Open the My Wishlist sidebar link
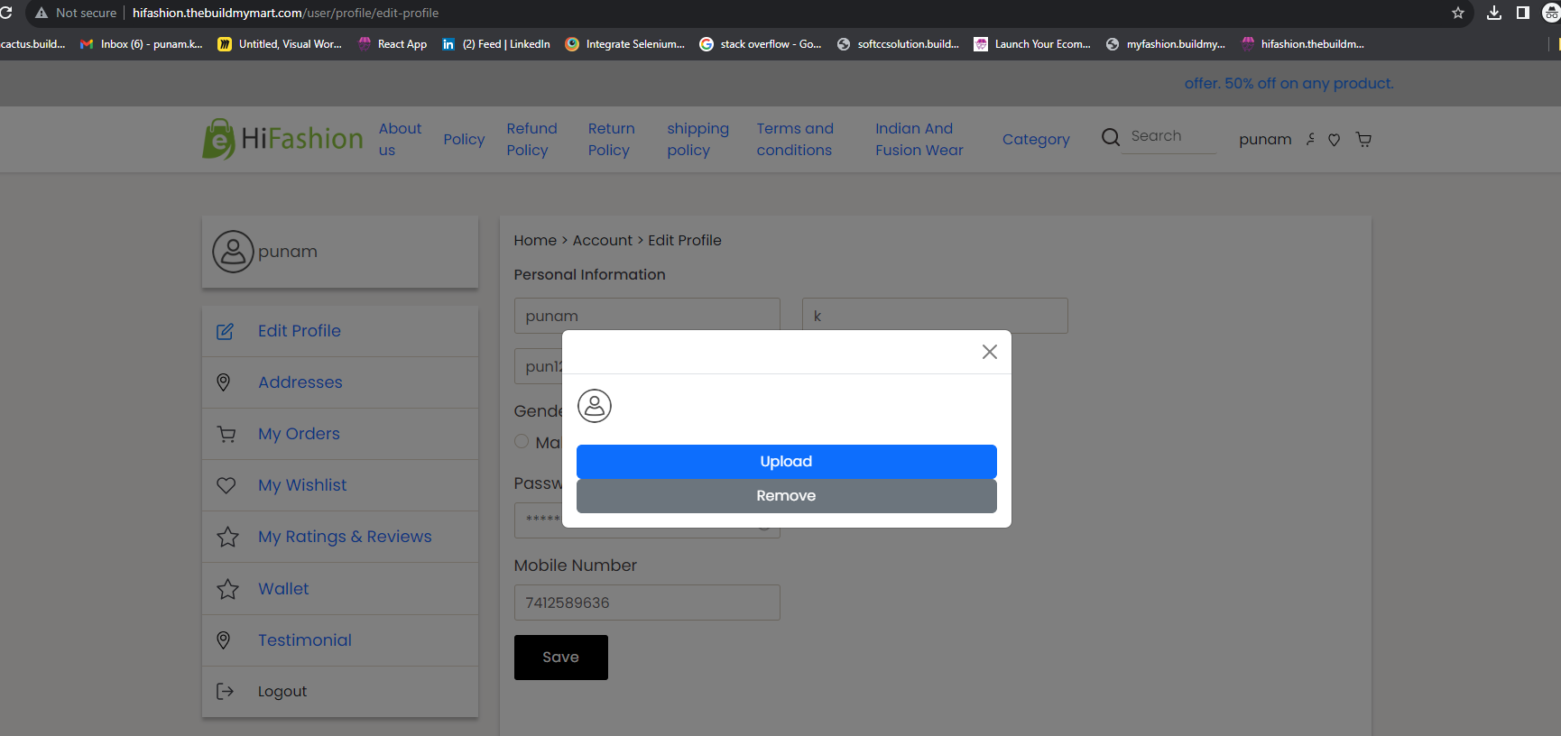The height and width of the screenshot is (736, 1561). [302, 485]
